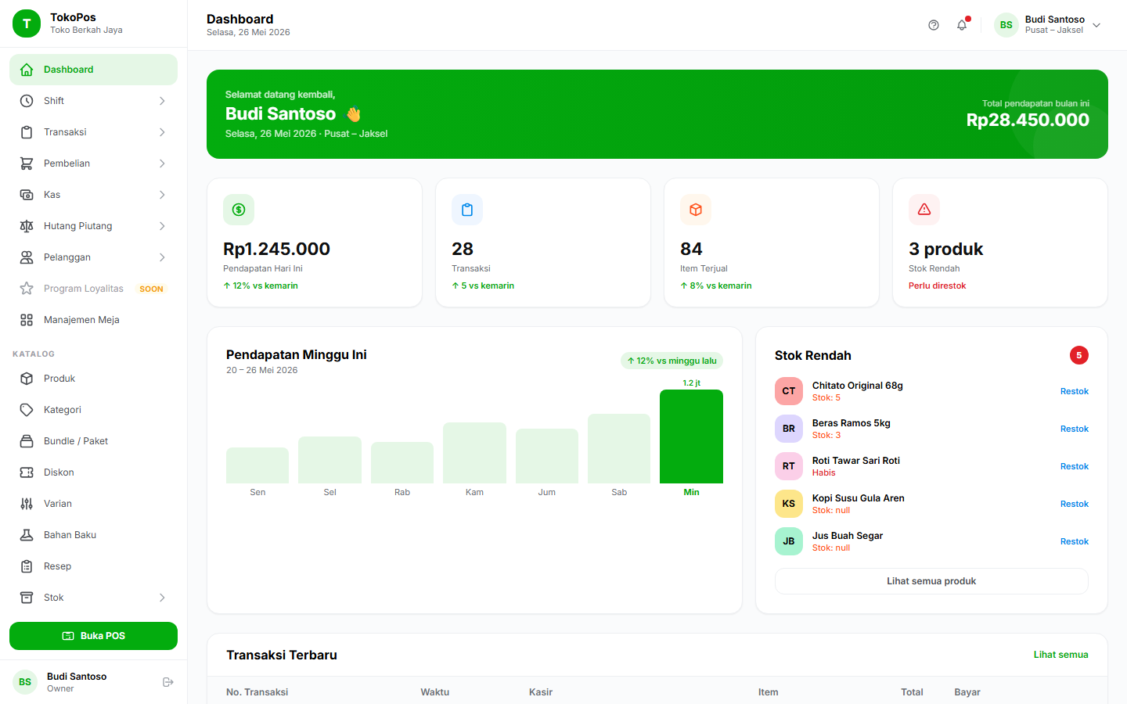Go to Produk in Katalog
The width and height of the screenshot is (1127, 704).
93,379
